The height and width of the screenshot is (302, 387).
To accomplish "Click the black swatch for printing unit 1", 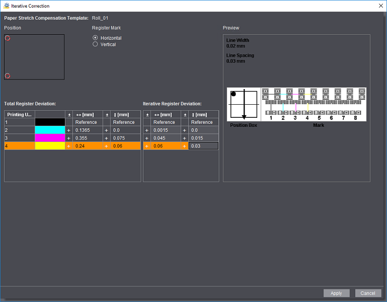I will [x=50, y=122].
